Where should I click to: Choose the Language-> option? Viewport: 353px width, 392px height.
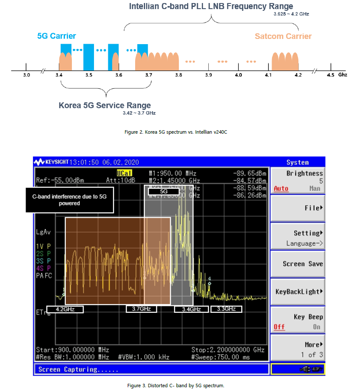304,243
